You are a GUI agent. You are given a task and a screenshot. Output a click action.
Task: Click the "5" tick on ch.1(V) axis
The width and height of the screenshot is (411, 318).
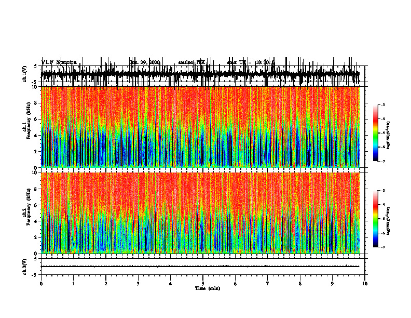[35, 67]
